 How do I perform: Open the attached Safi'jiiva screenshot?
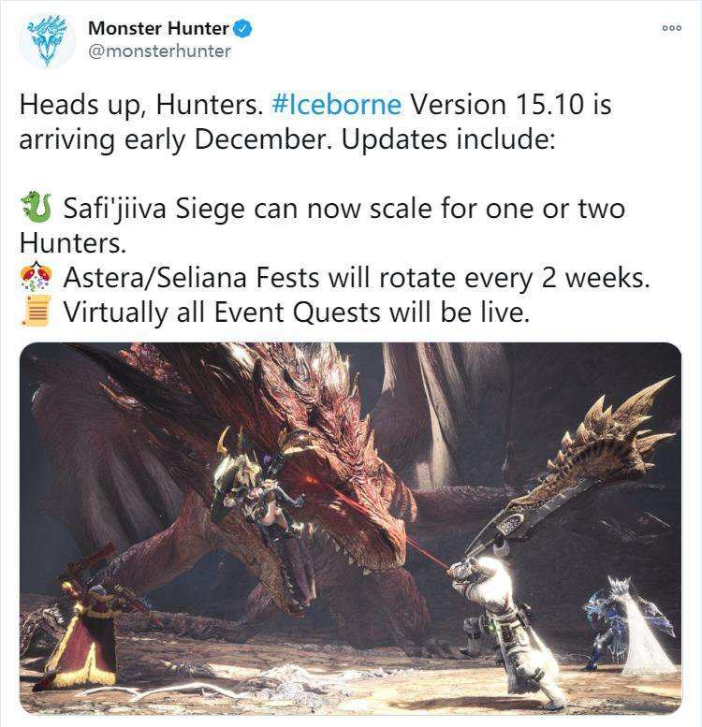pyautogui.click(x=351, y=528)
